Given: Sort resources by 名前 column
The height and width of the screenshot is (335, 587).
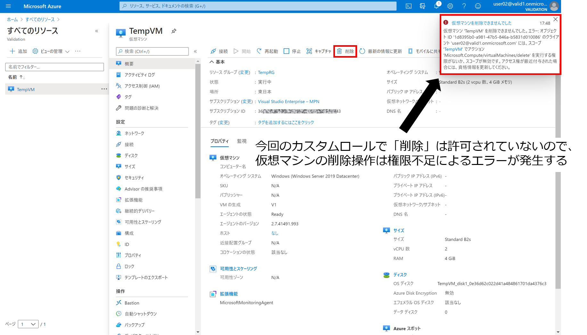Looking at the screenshot, I should click(x=17, y=77).
